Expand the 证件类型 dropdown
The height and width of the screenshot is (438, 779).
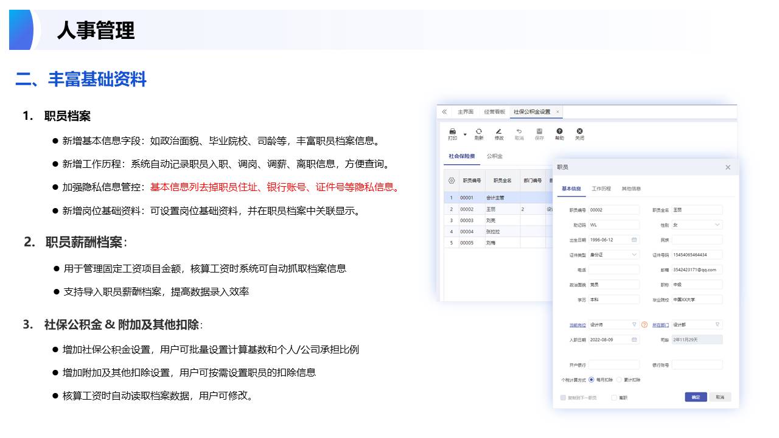(x=634, y=255)
